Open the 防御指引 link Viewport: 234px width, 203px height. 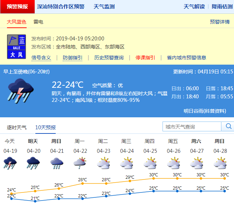point(73,58)
